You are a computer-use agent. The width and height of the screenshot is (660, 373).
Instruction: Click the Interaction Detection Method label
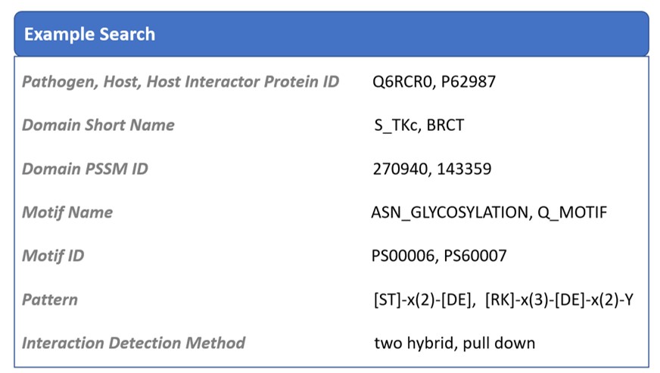(x=133, y=343)
